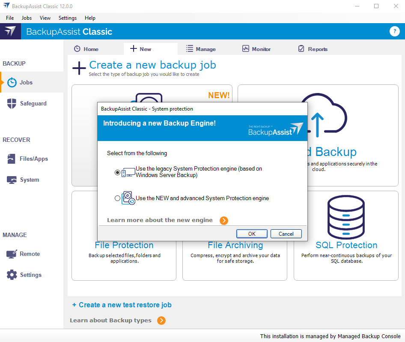The image size is (405, 342).
Task: Open the Help menu
Action: [90, 18]
